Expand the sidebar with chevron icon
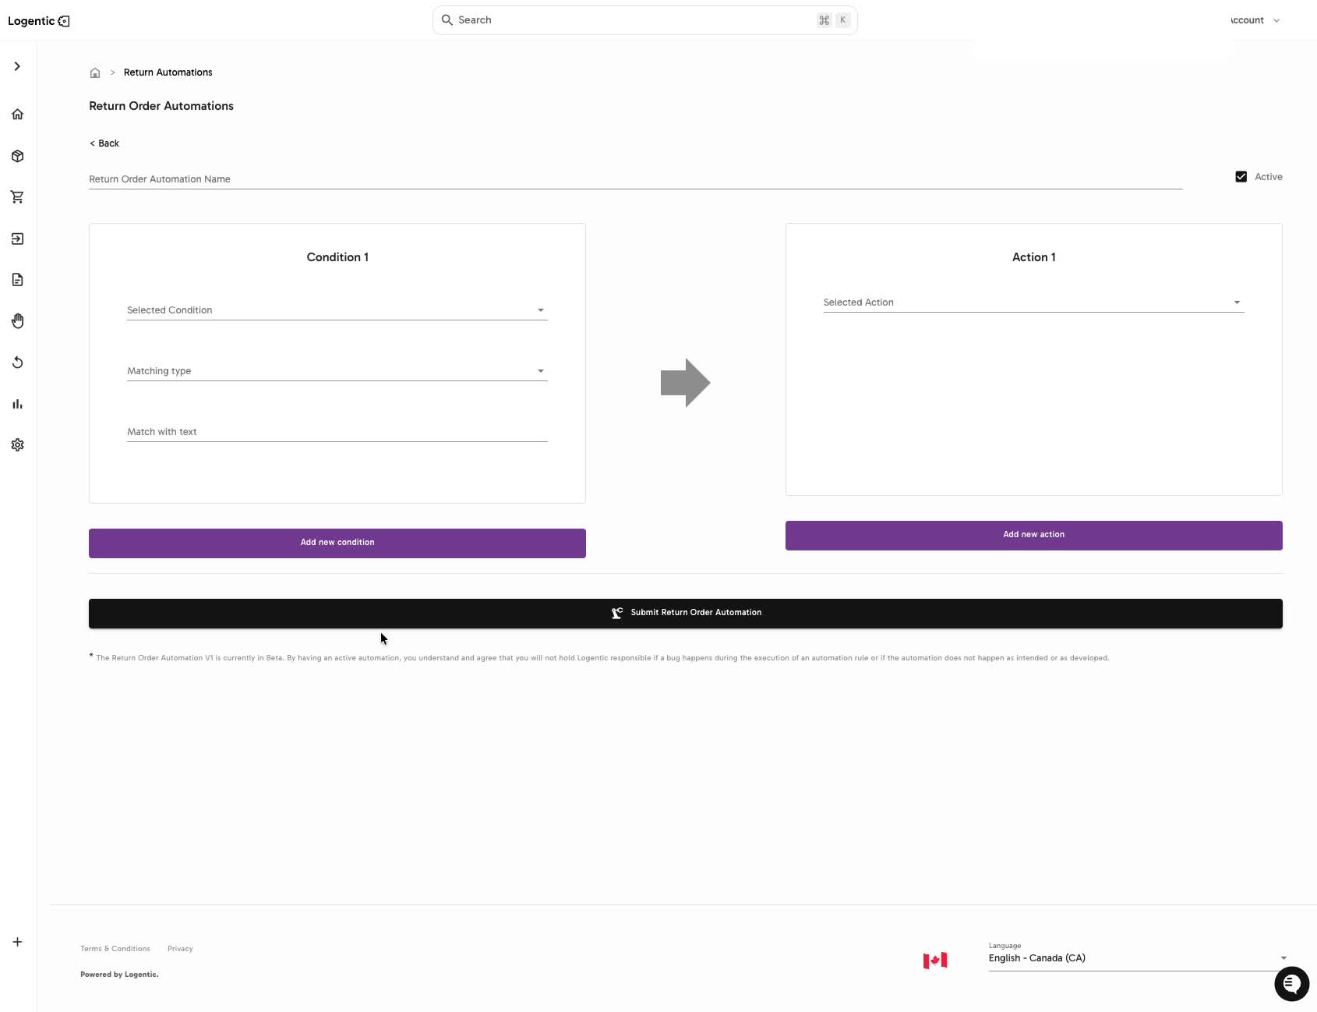1317x1012 pixels. click(x=17, y=66)
